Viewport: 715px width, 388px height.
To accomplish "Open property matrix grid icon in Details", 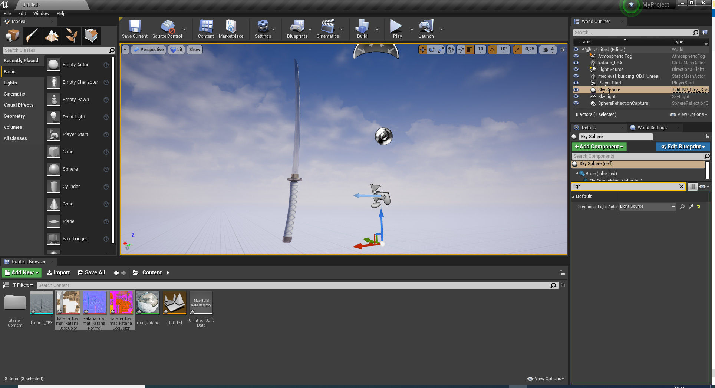I will coord(692,187).
